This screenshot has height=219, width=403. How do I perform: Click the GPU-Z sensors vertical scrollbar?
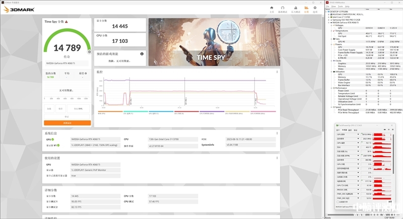click(393, 154)
